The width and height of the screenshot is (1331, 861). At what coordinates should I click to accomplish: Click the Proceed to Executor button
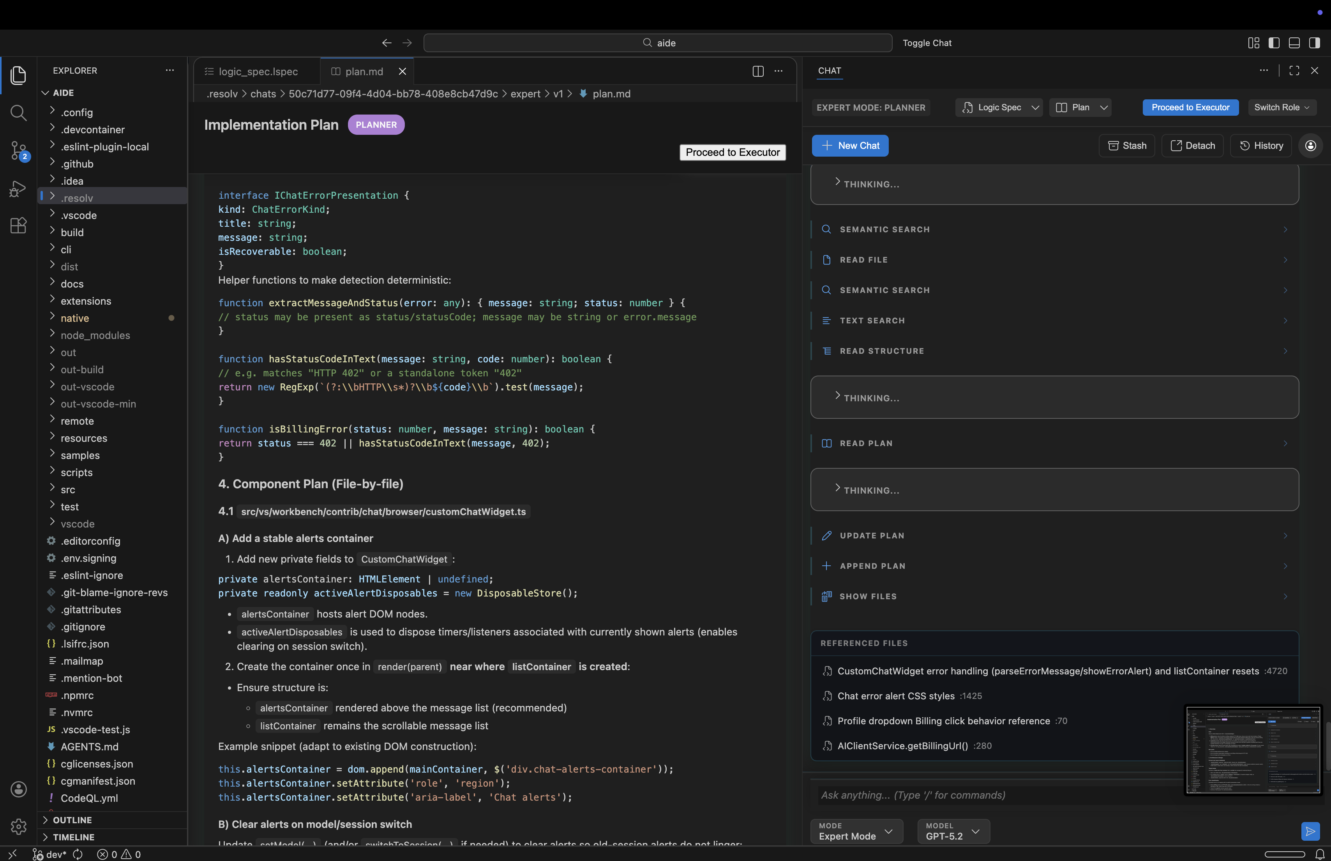click(x=1190, y=108)
